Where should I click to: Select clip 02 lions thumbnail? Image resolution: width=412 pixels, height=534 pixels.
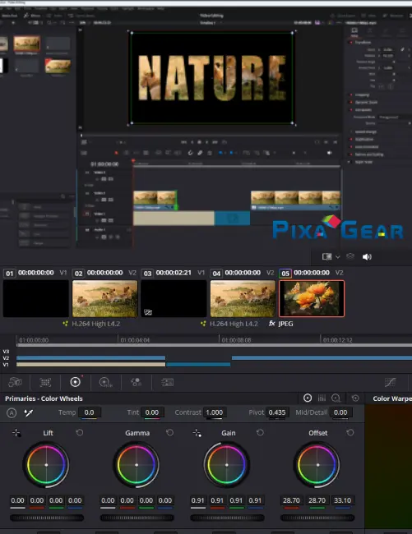105,298
